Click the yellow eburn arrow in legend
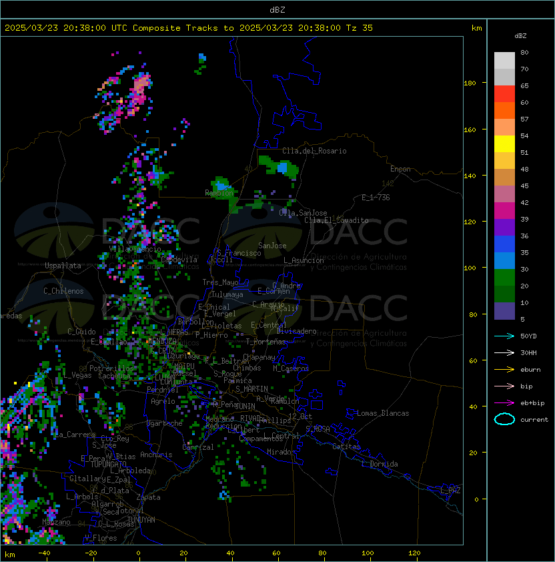 [x=504, y=370]
